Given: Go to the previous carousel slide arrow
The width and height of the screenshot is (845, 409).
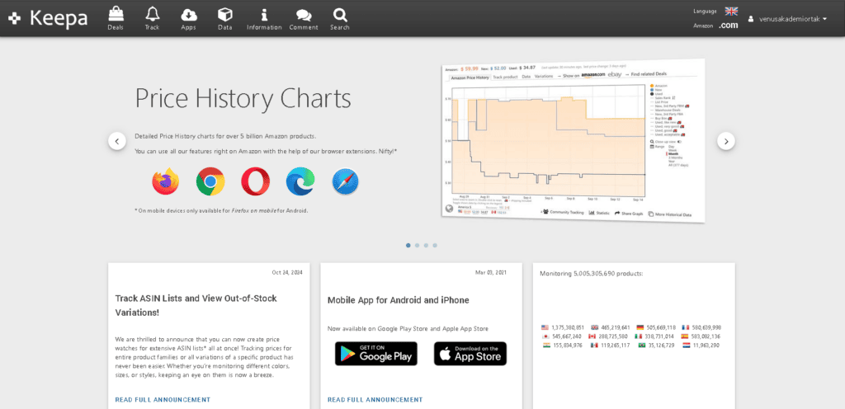Looking at the screenshot, I should click(117, 141).
